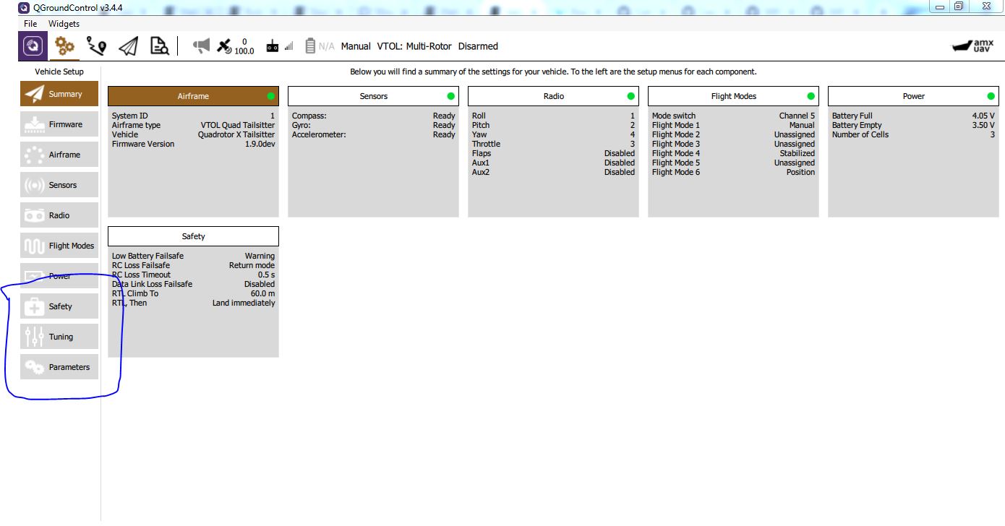Open Parameters page in sidebar
The image size is (1005, 526).
pos(59,368)
